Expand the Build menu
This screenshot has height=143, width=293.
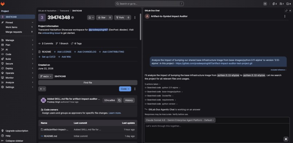point(17,59)
